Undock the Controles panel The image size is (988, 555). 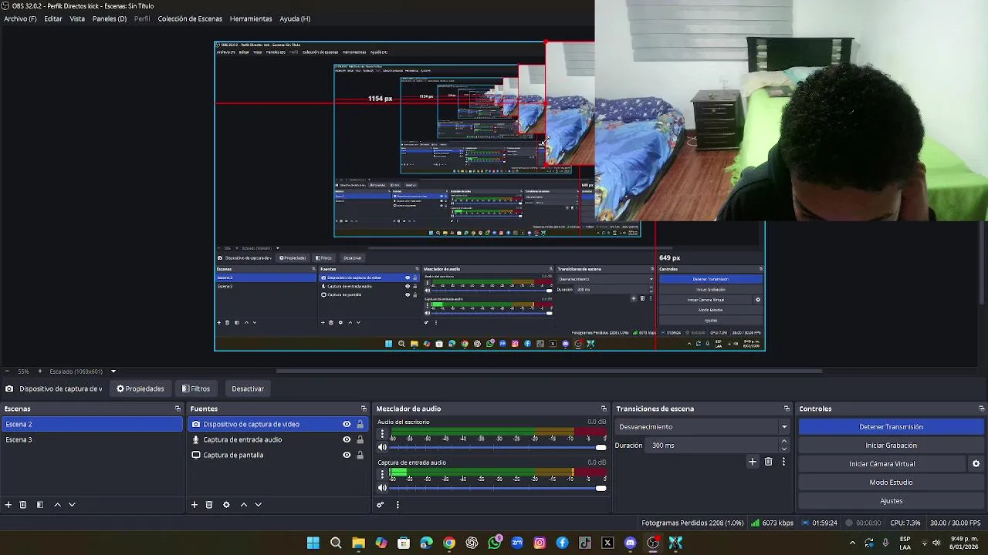coord(981,409)
